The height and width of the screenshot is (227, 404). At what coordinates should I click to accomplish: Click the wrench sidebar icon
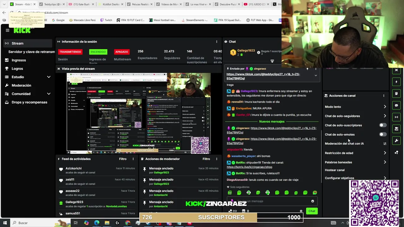click(396, 141)
